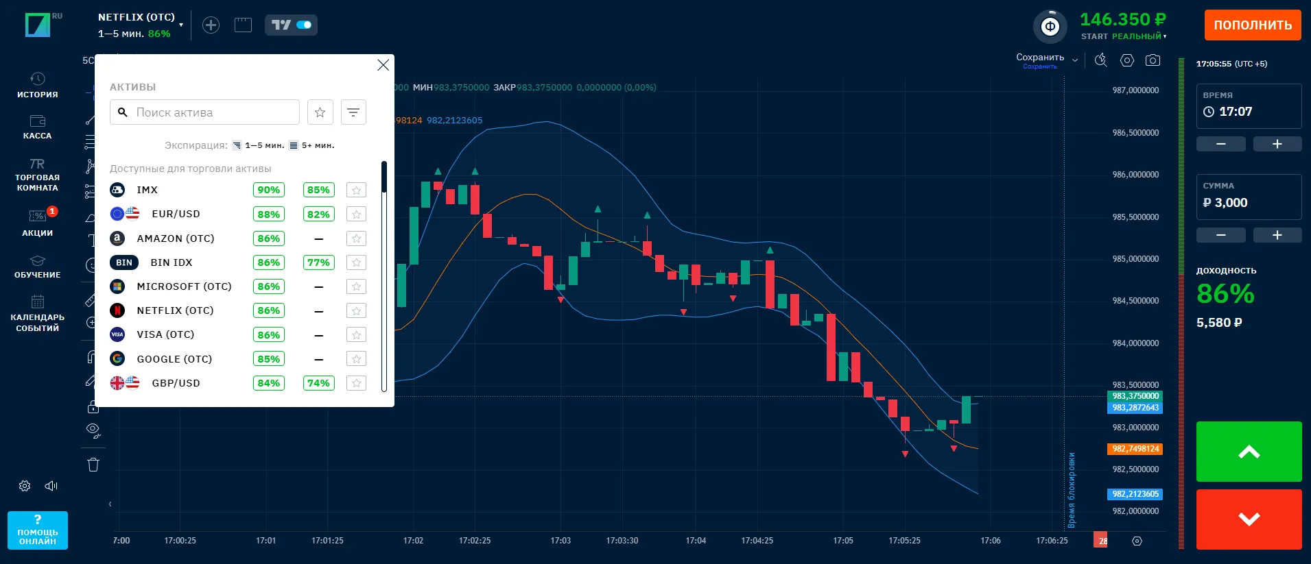Open the Kassa cashier section
Image resolution: width=1311 pixels, height=564 pixels.
pos(38,127)
